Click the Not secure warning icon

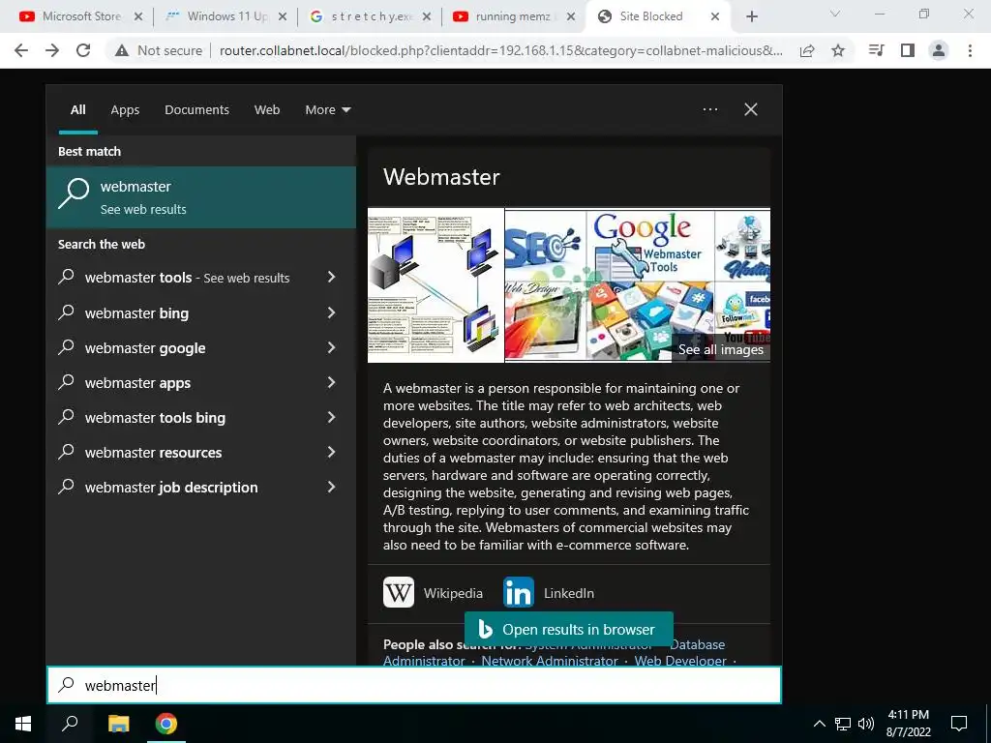coord(122,50)
